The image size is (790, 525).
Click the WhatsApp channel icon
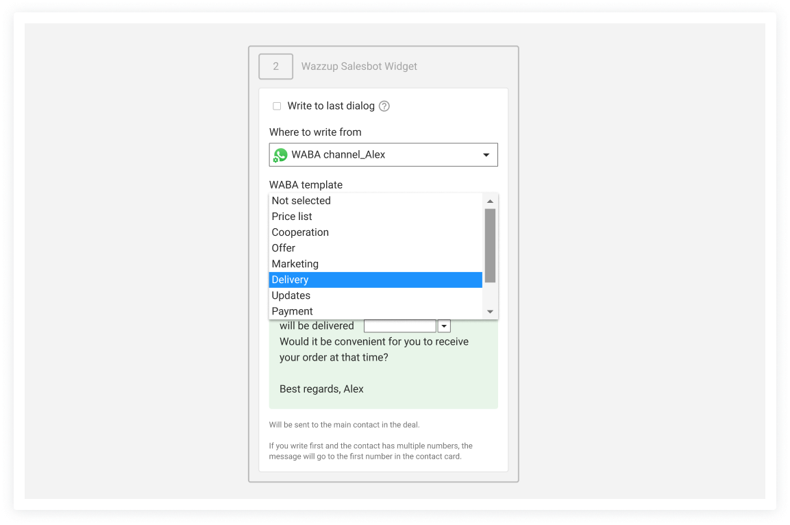(x=280, y=155)
